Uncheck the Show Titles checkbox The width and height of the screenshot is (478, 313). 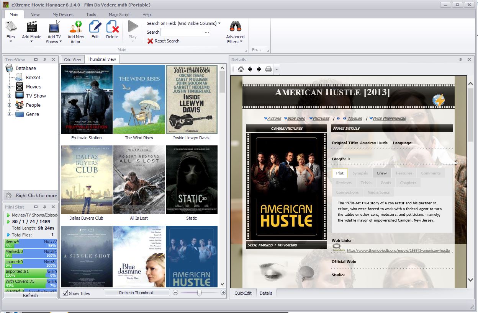(x=65, y=293)
